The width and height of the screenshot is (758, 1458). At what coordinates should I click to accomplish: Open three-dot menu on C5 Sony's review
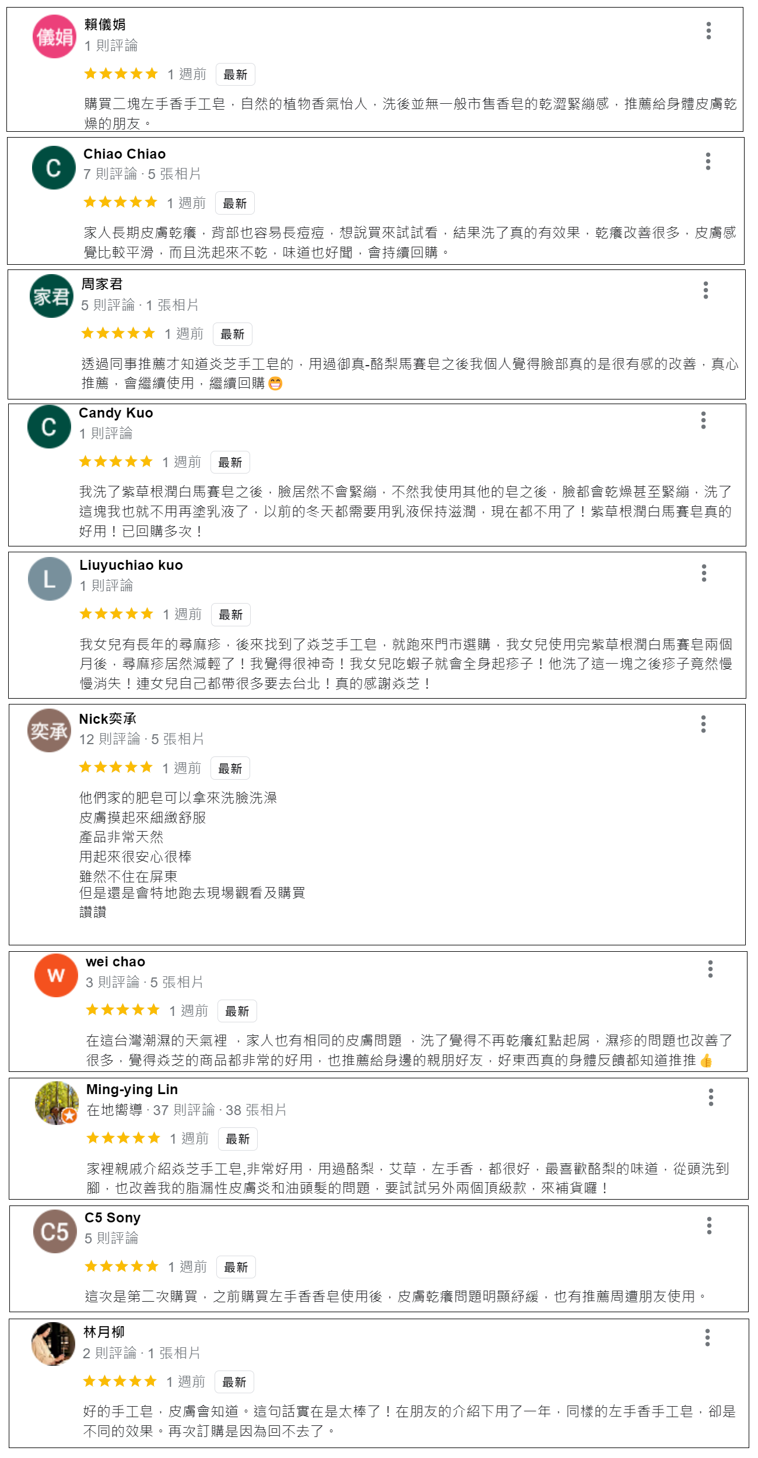[x=709, y=1225]
